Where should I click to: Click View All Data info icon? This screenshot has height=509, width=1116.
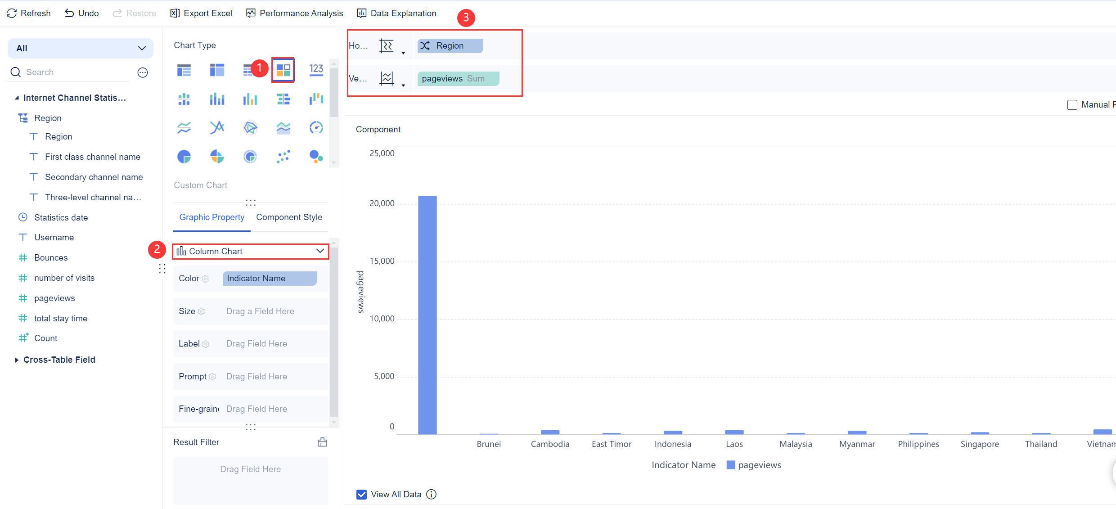(x=431, y=494)
